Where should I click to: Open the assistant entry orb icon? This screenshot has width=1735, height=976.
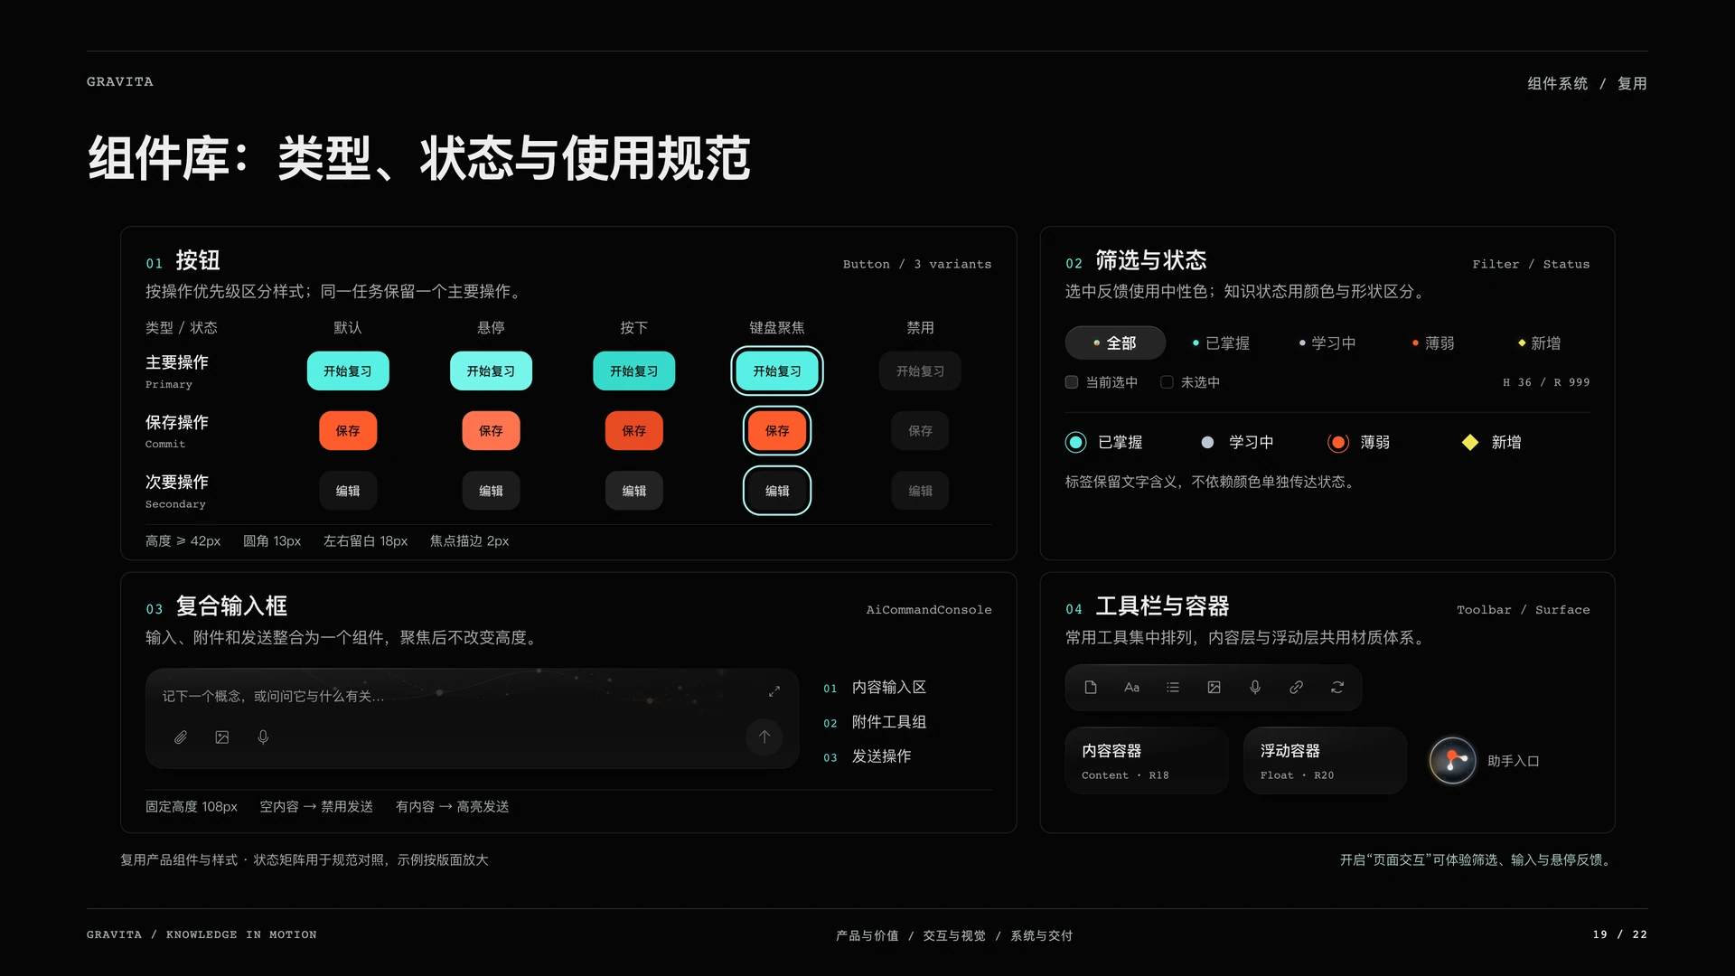coord(1453,761)
